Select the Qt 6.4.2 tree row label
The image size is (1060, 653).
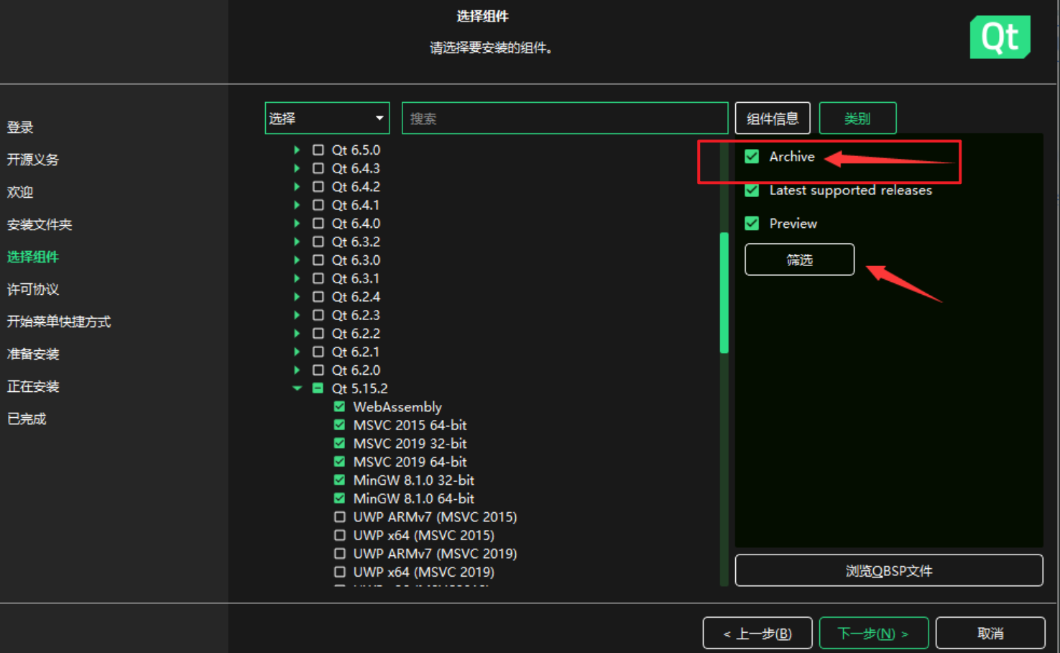coord(356,187)
